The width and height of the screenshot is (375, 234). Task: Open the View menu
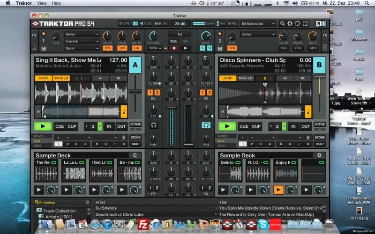[x=42, y=3]
